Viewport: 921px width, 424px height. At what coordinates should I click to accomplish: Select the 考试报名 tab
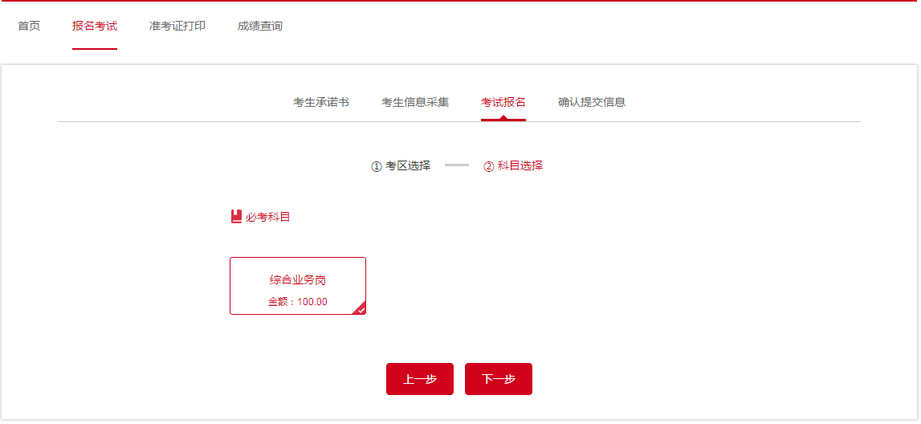click(x=503, y=102)
